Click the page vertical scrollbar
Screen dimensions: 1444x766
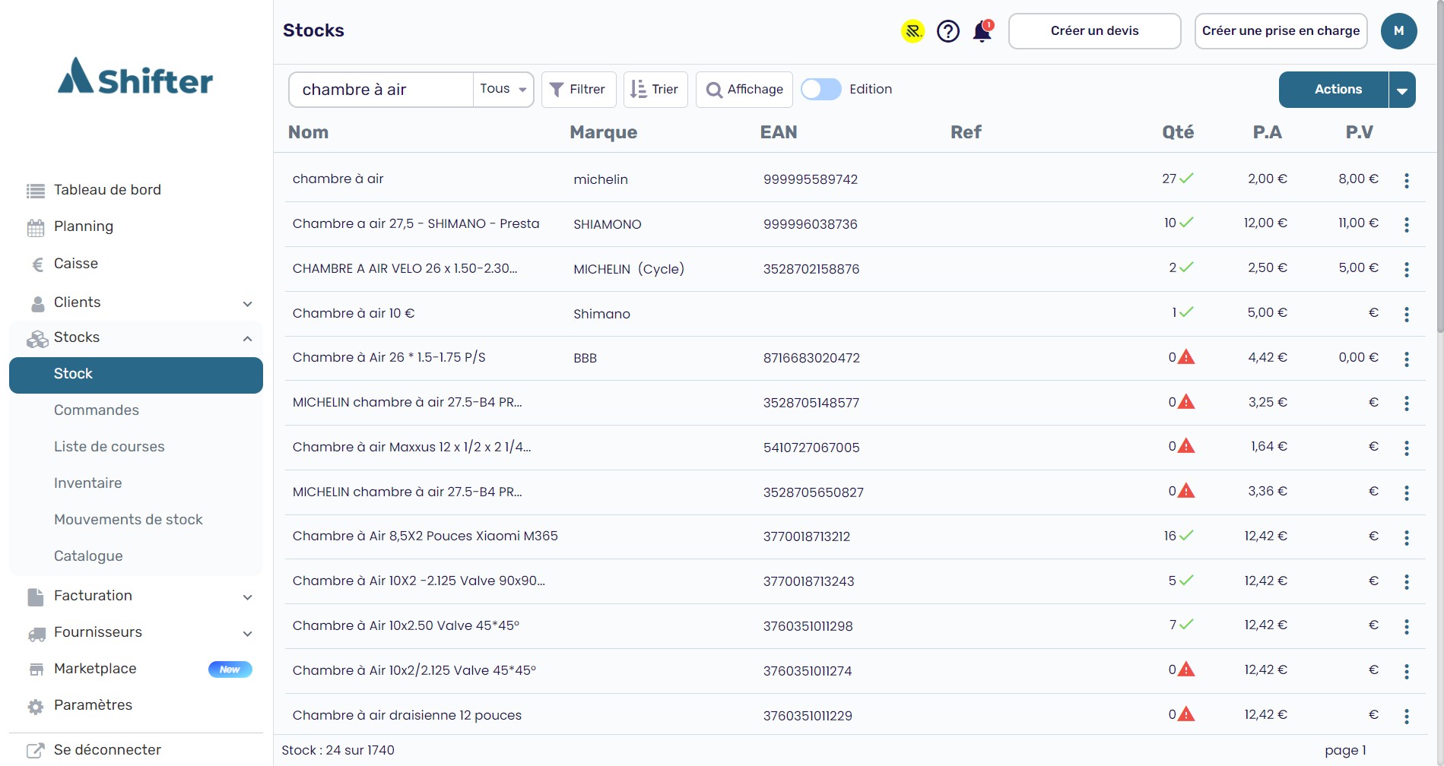tap(1439, 167)
